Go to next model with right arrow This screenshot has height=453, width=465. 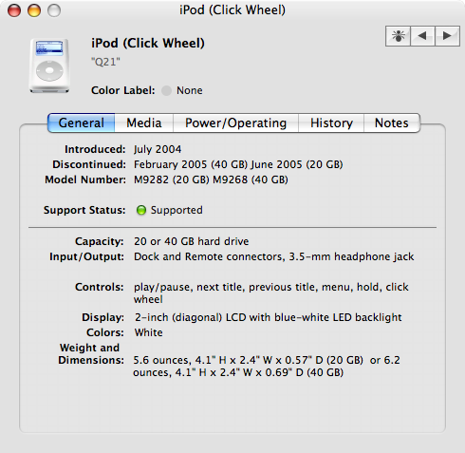(447, 36)
